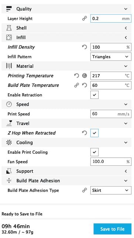Viewport: 134px width, 238px height.
Task: Collapse the Speed settings category
Action: point(66,104)
